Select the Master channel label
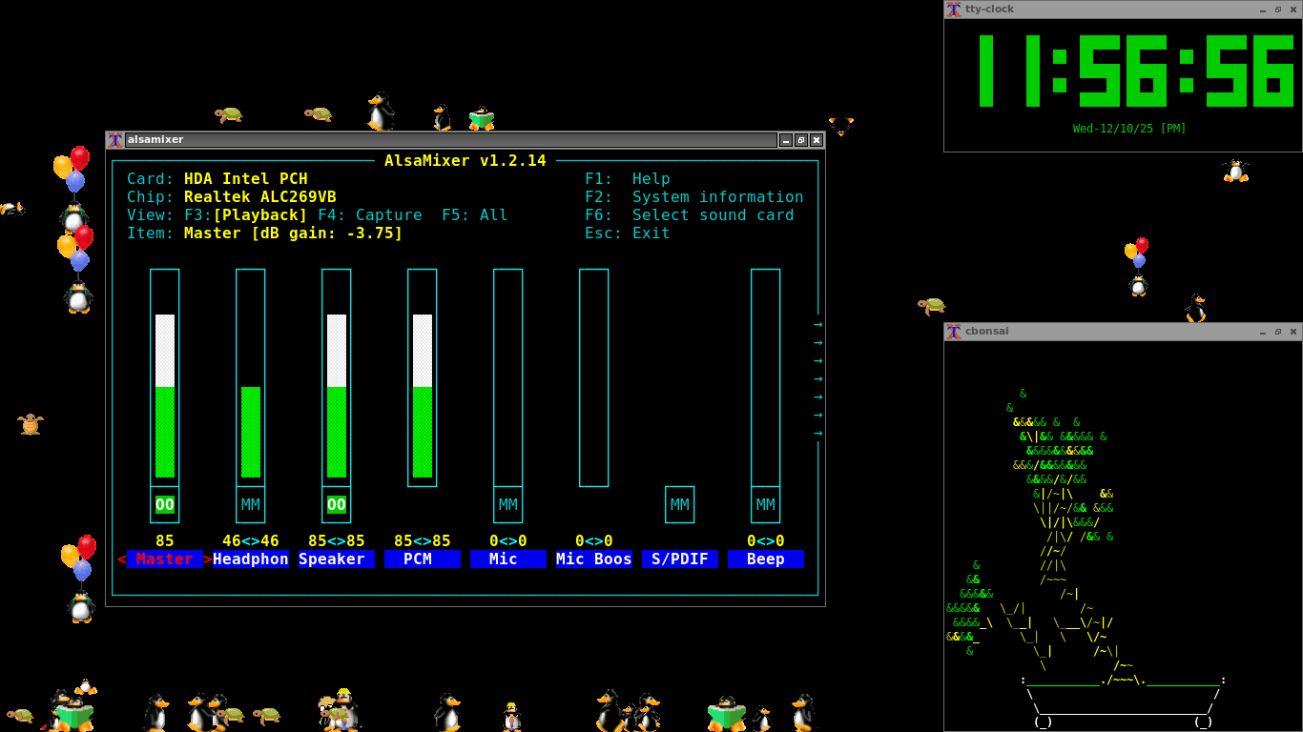1303x732 pixels. [x=165, y=559]
